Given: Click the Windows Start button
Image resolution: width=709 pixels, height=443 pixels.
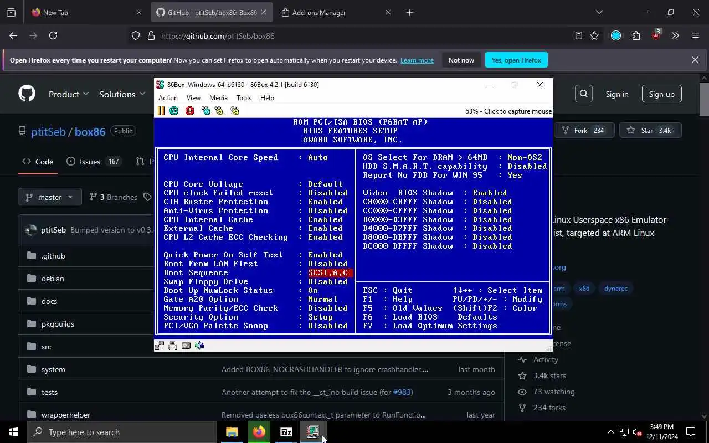Looking at the screenshot, I should click(13, 432).
